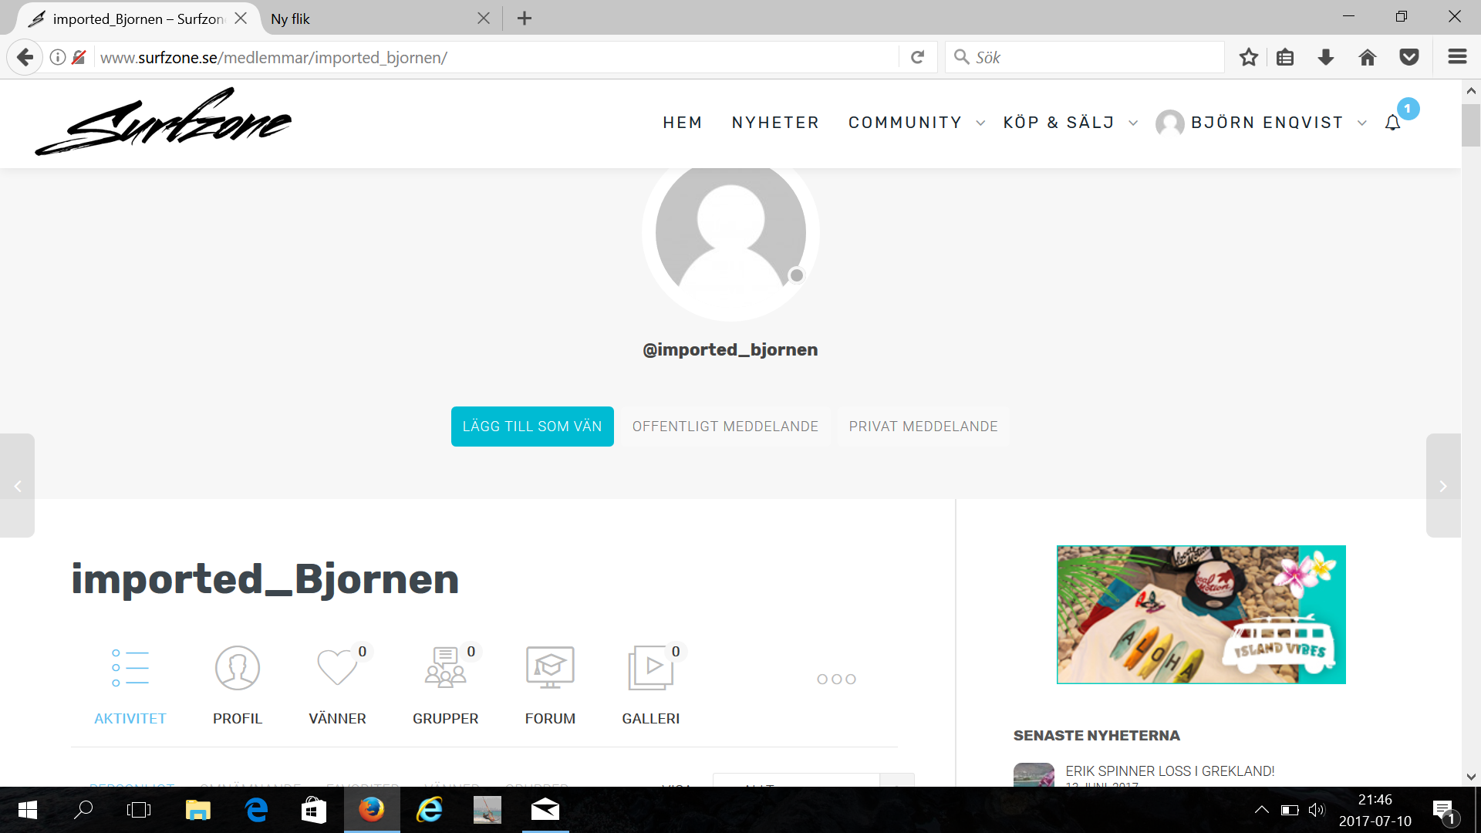1481x833 pixels.
Task: Open the Profil person icon
Action: (238, 668)
